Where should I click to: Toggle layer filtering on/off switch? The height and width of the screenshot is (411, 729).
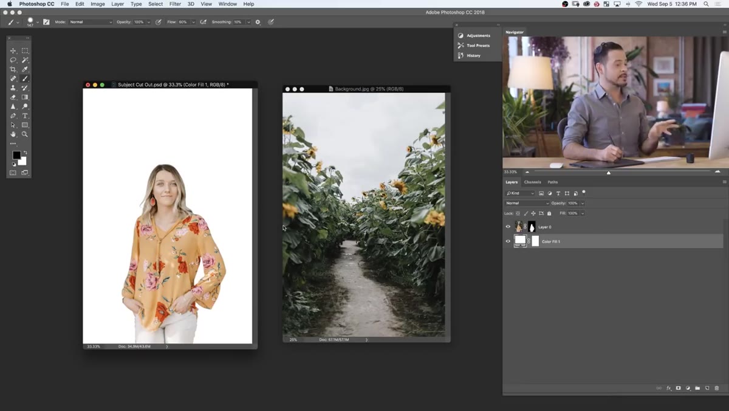point(584,192)
